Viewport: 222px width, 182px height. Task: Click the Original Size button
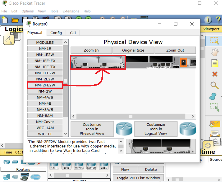point(133,50)
